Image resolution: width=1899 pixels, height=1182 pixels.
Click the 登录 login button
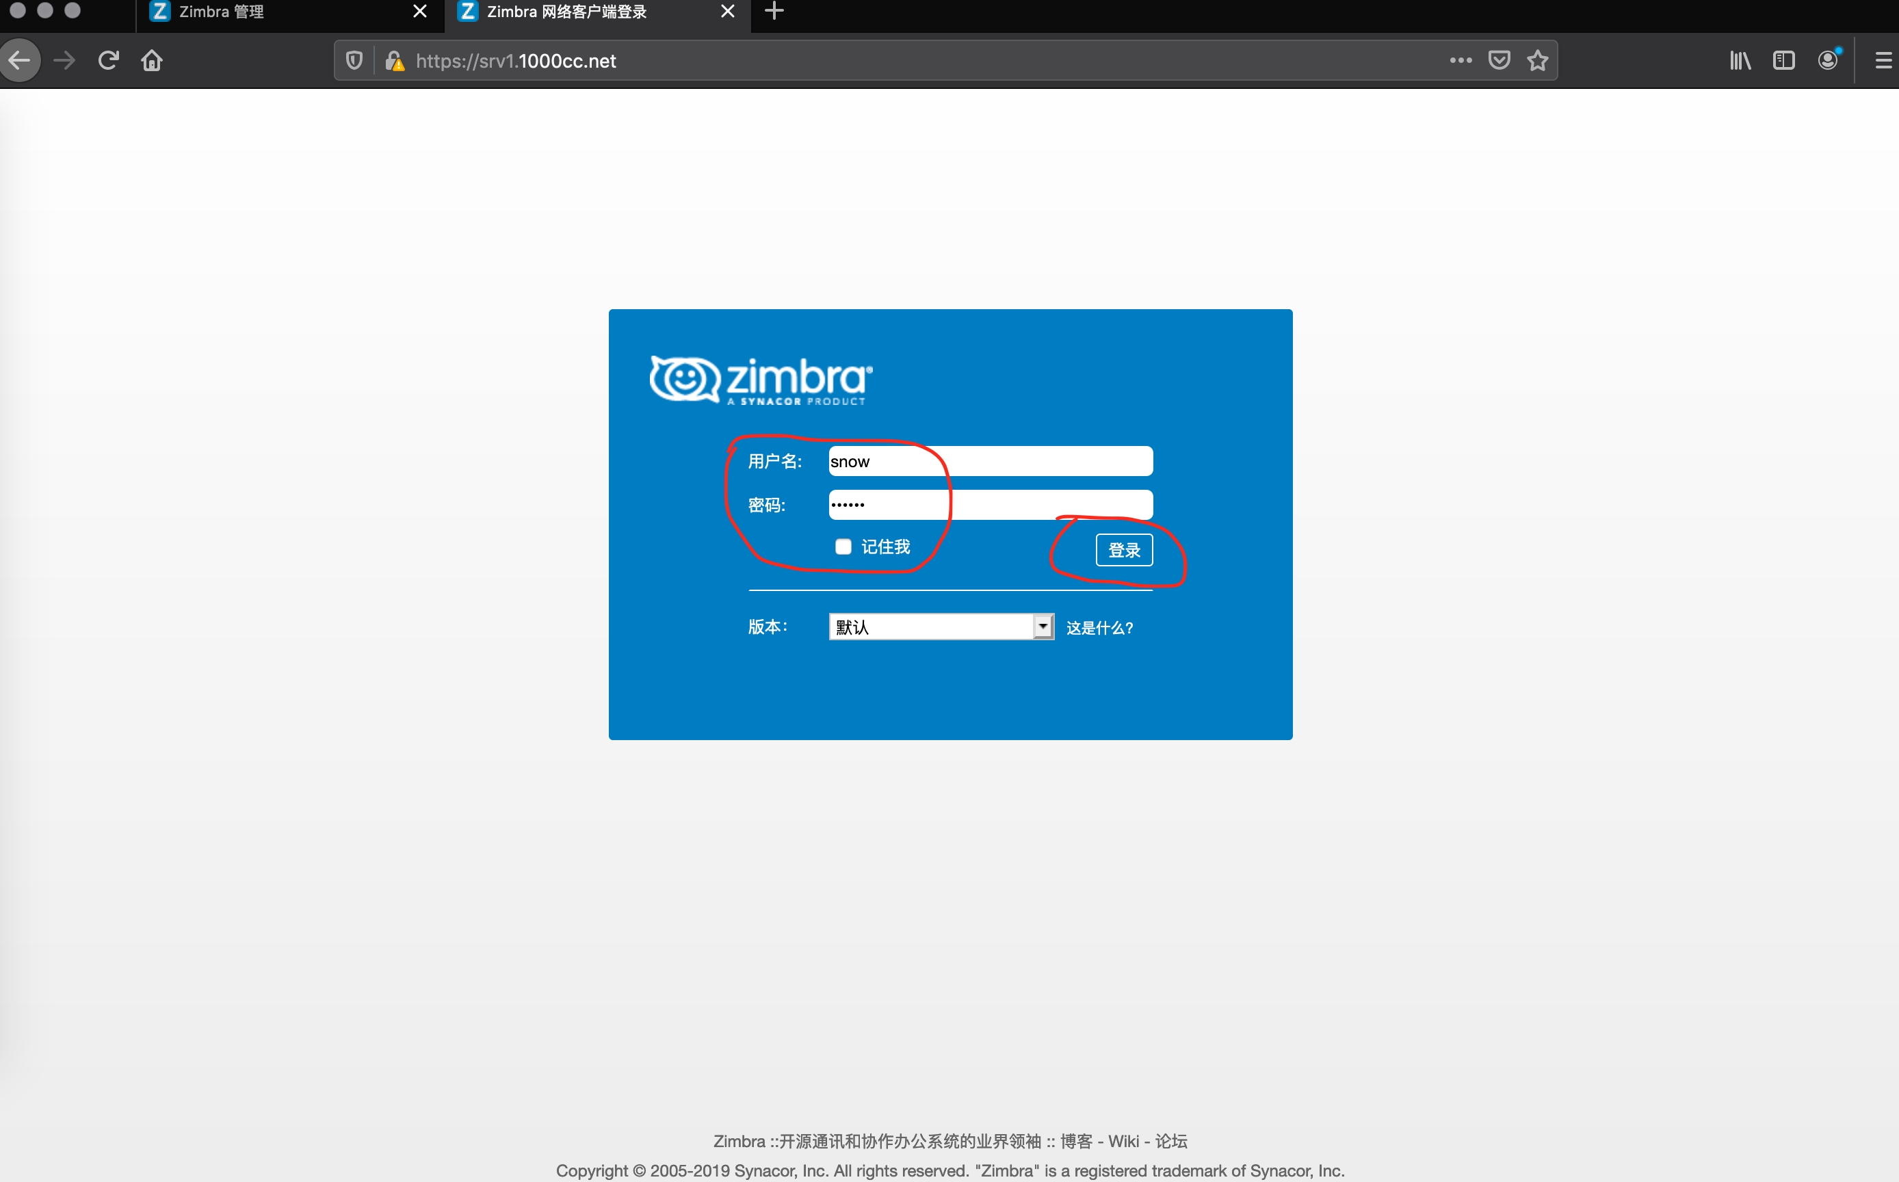click(1124, 551)
